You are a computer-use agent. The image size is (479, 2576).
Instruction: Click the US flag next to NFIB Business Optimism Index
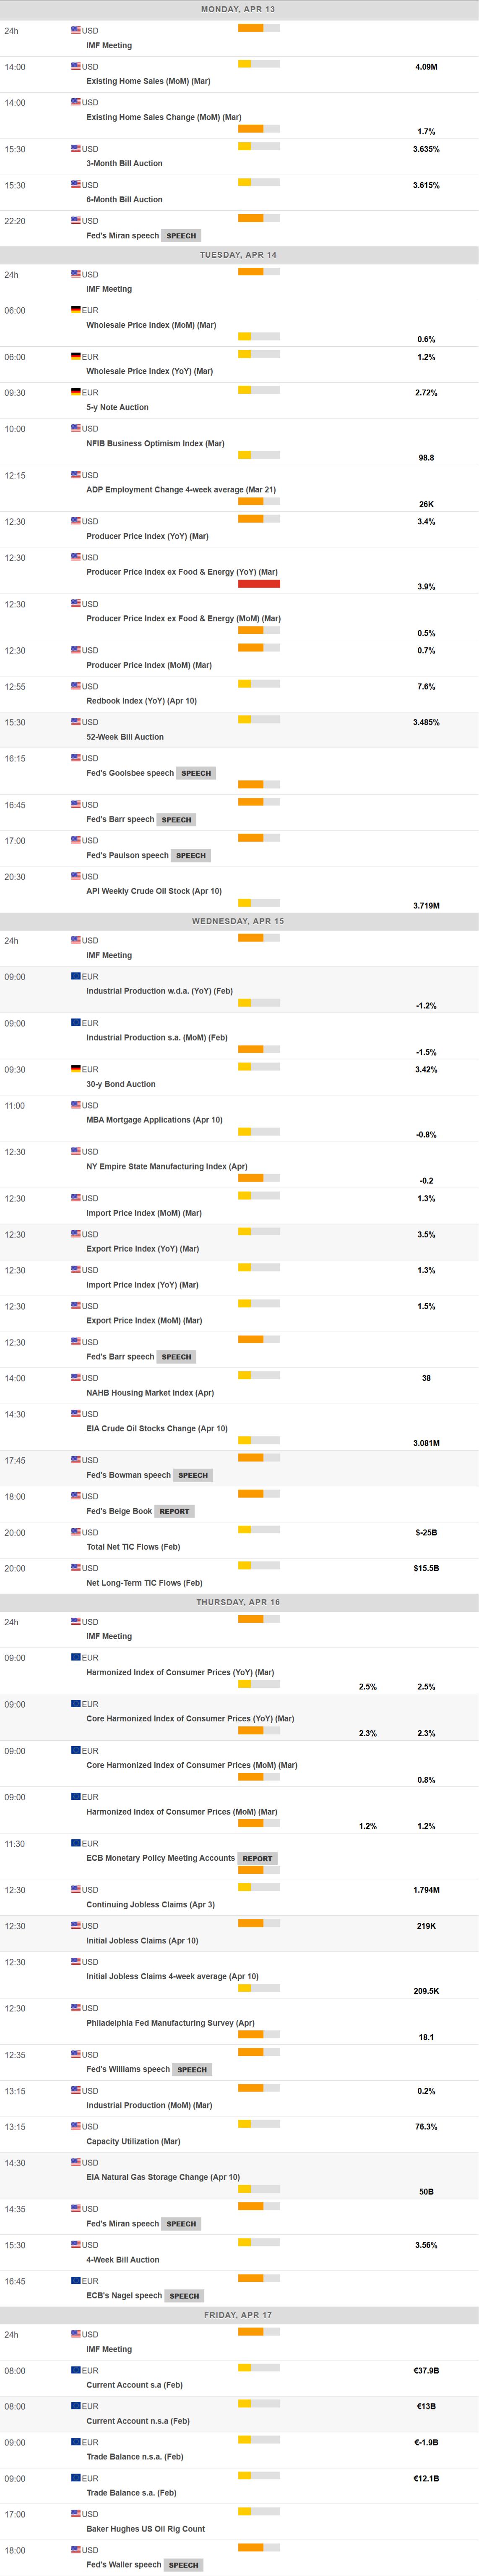point(76,428)
